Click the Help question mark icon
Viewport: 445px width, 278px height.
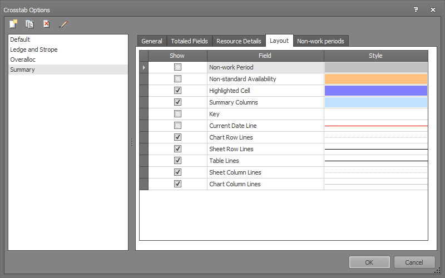(x=416, y=9)
